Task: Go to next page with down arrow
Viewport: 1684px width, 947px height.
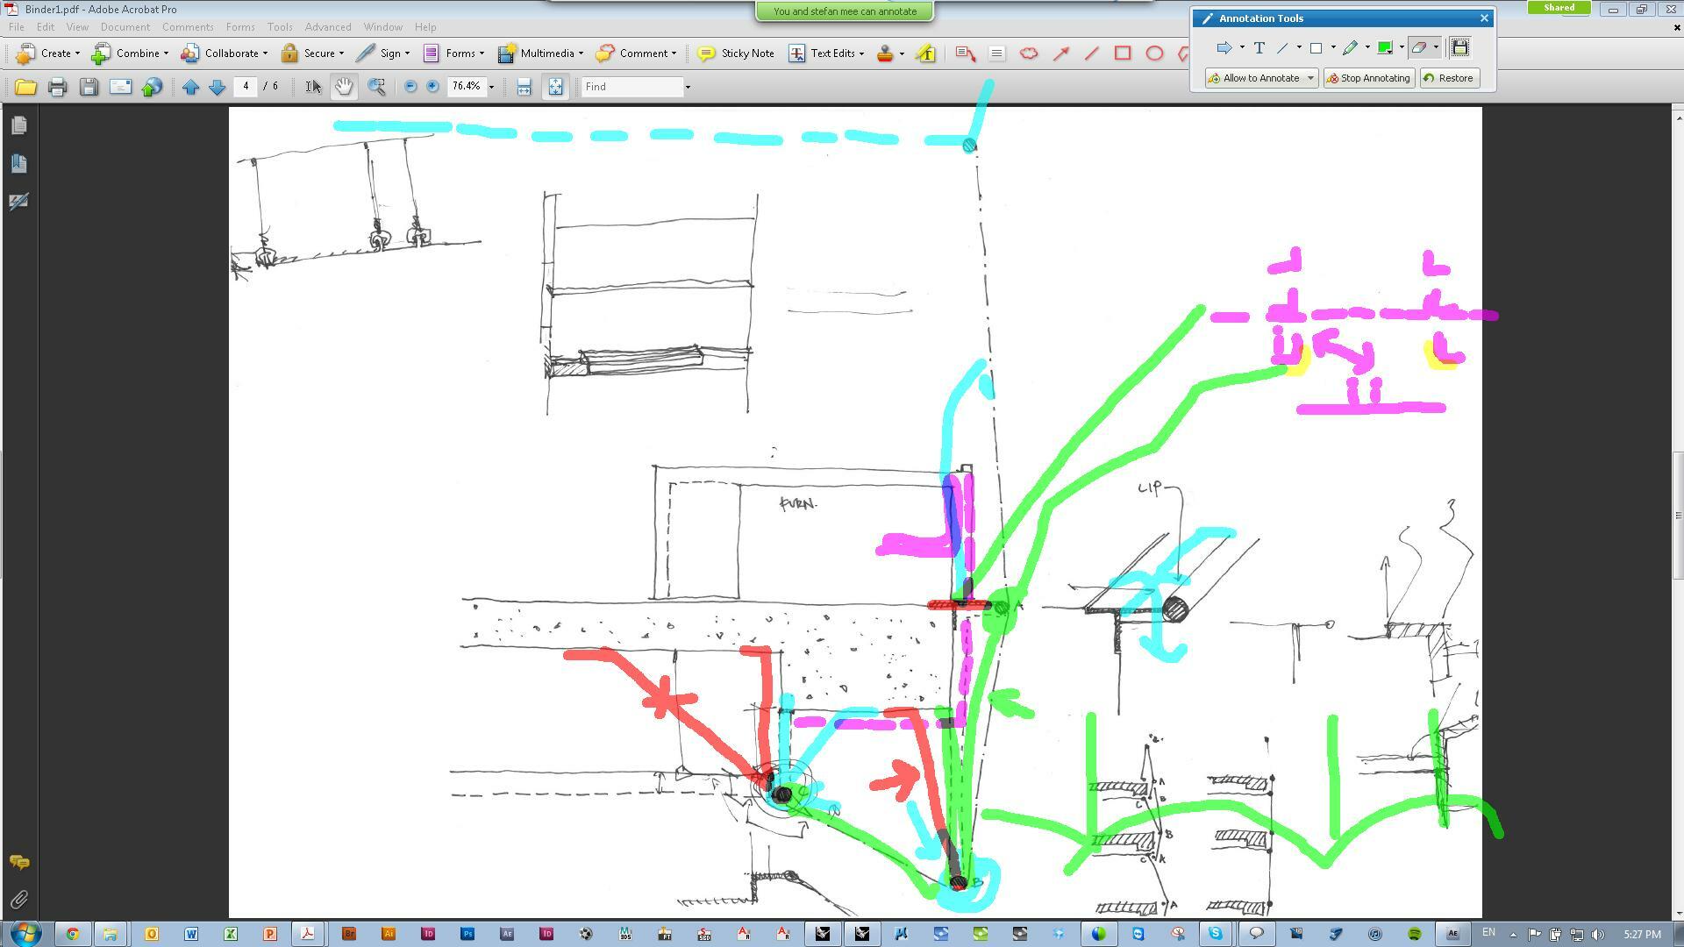Action: pyautogui.click(x=218, y=86)
